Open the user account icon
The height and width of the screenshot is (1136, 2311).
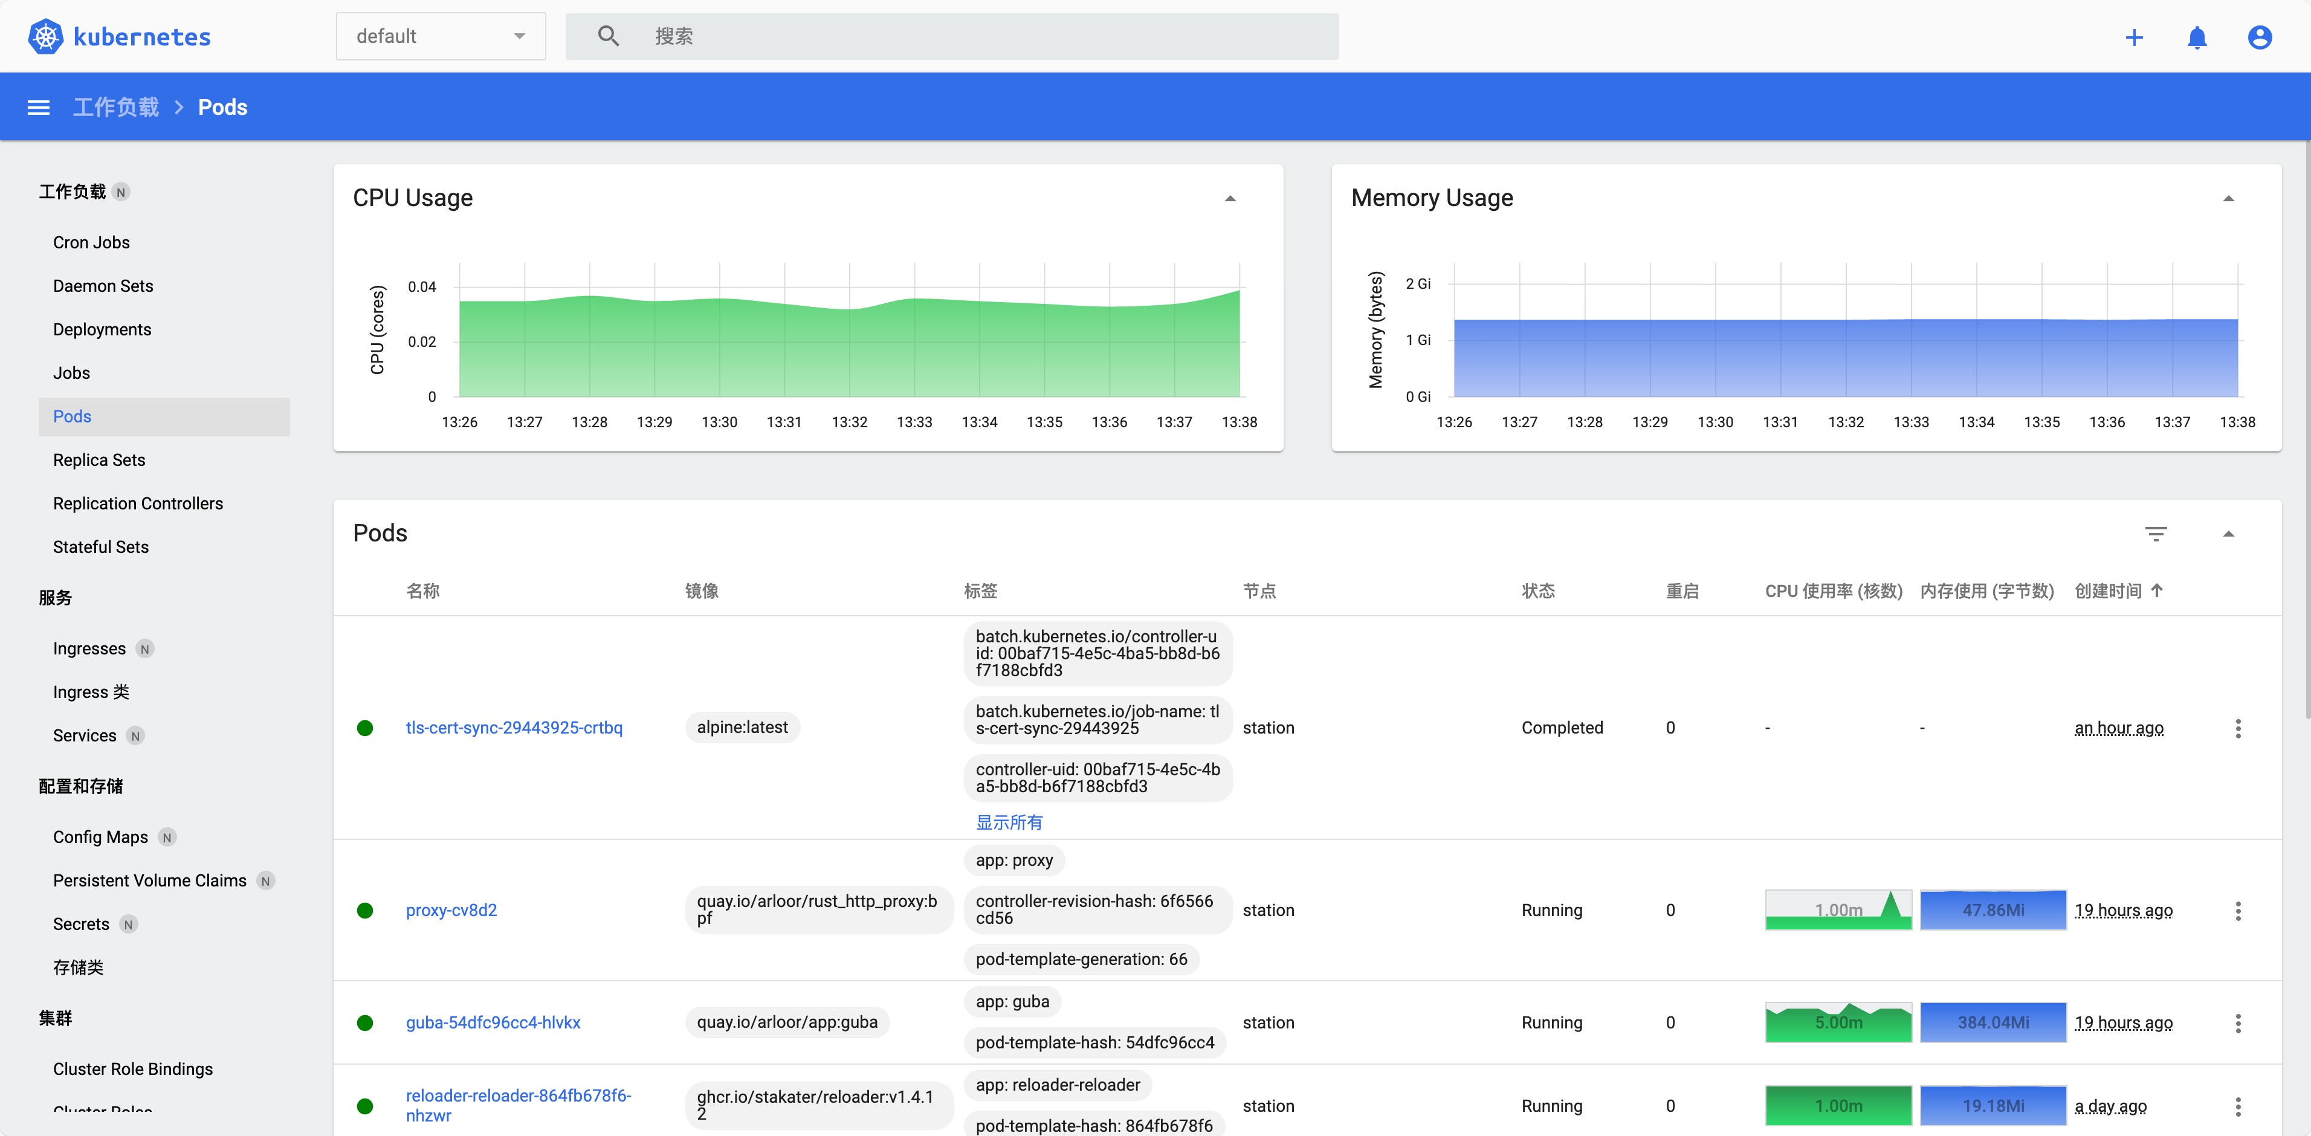[x=2259, y=37]
